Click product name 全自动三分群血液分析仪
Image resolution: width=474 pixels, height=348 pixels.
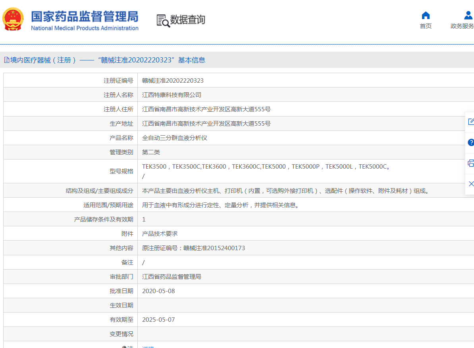pos(174,138)
